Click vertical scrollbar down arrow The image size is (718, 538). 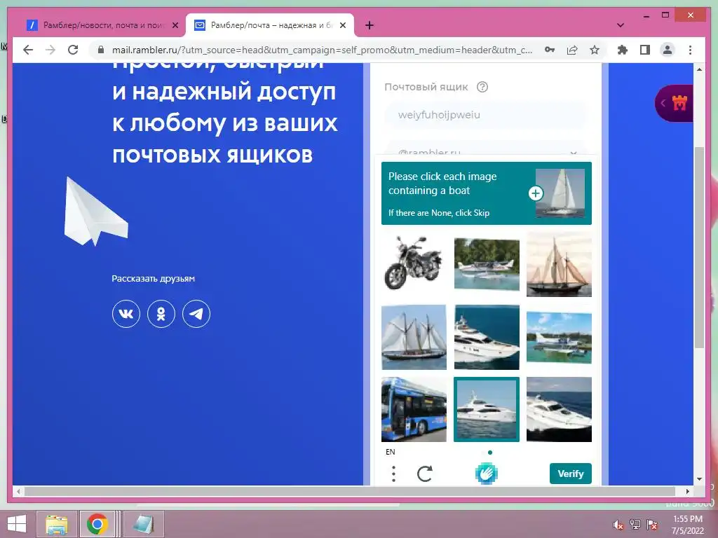699,479
